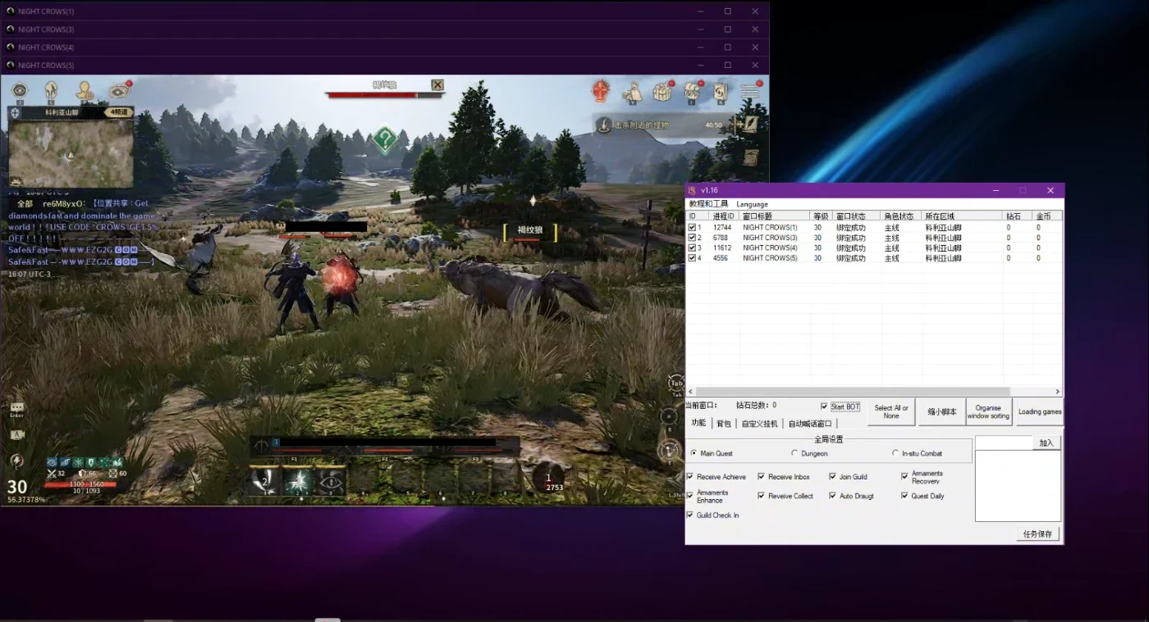Screen dimensions: 1149x622
Task: Uncheck row 1 checkbox in bot list
Action: pos(692,228)
